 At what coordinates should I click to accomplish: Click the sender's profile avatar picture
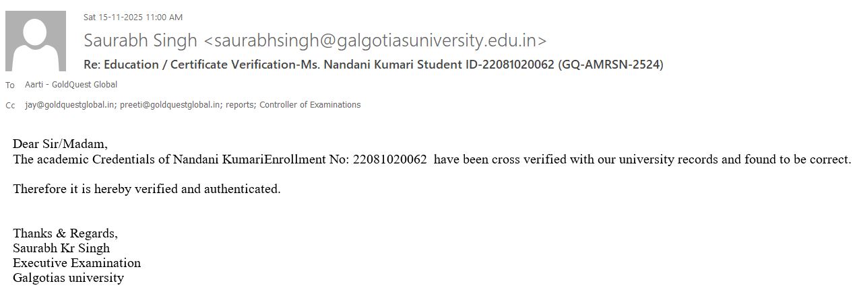[x=36, y=41]
